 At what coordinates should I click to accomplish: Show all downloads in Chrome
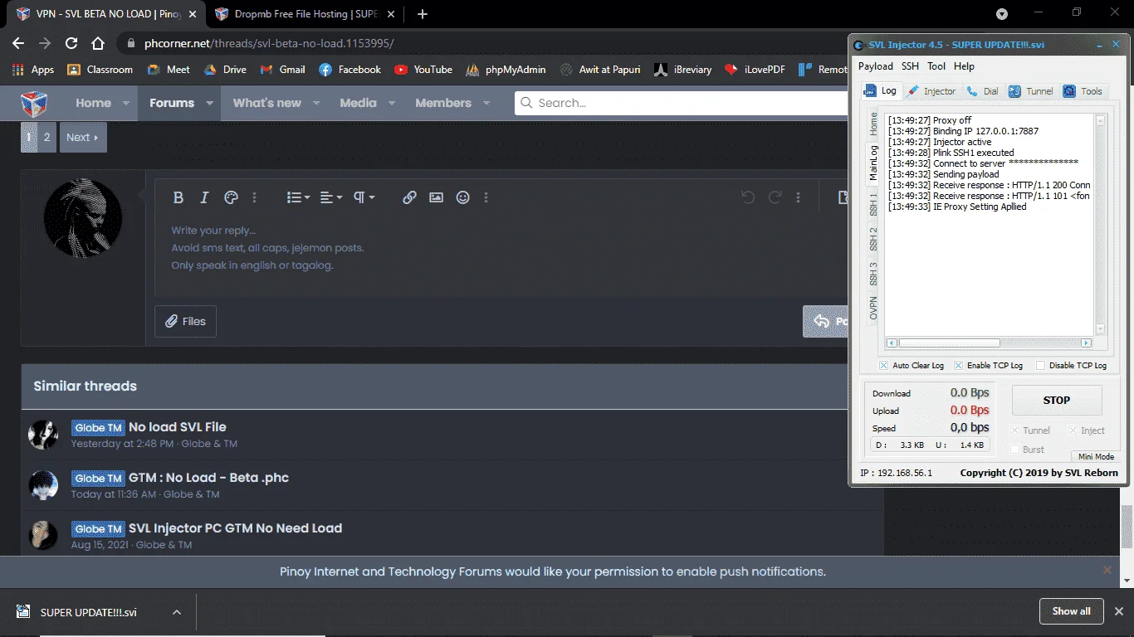pyautogui.click(x=1072, y=611)
